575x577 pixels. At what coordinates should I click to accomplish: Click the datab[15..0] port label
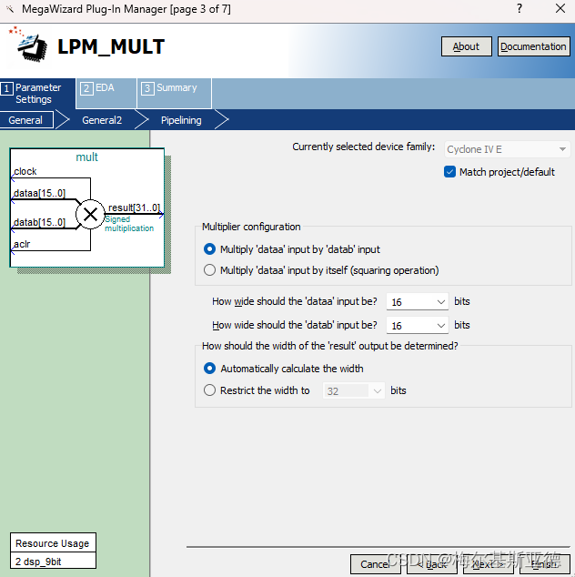click(x=39, y=222)
